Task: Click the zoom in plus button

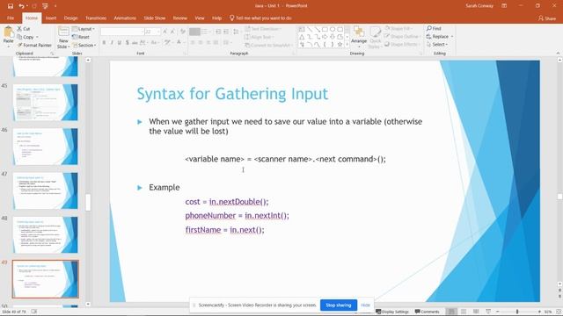Action: [x=539, y=312]
